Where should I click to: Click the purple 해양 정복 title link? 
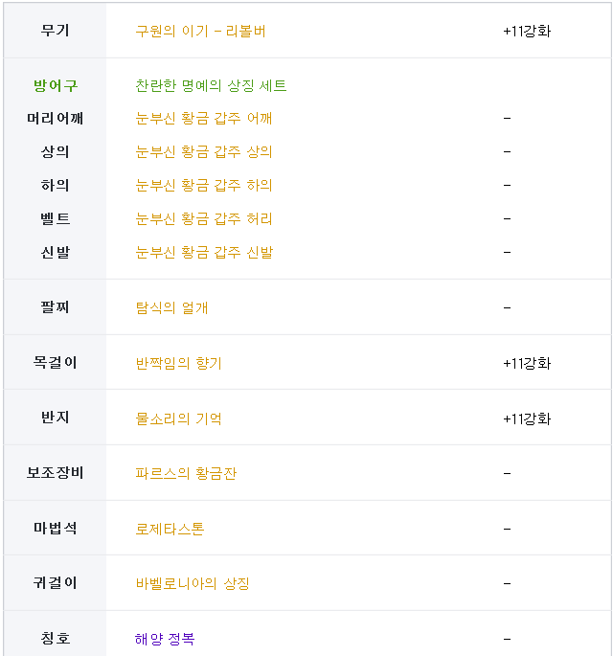[x=165, y=639]
